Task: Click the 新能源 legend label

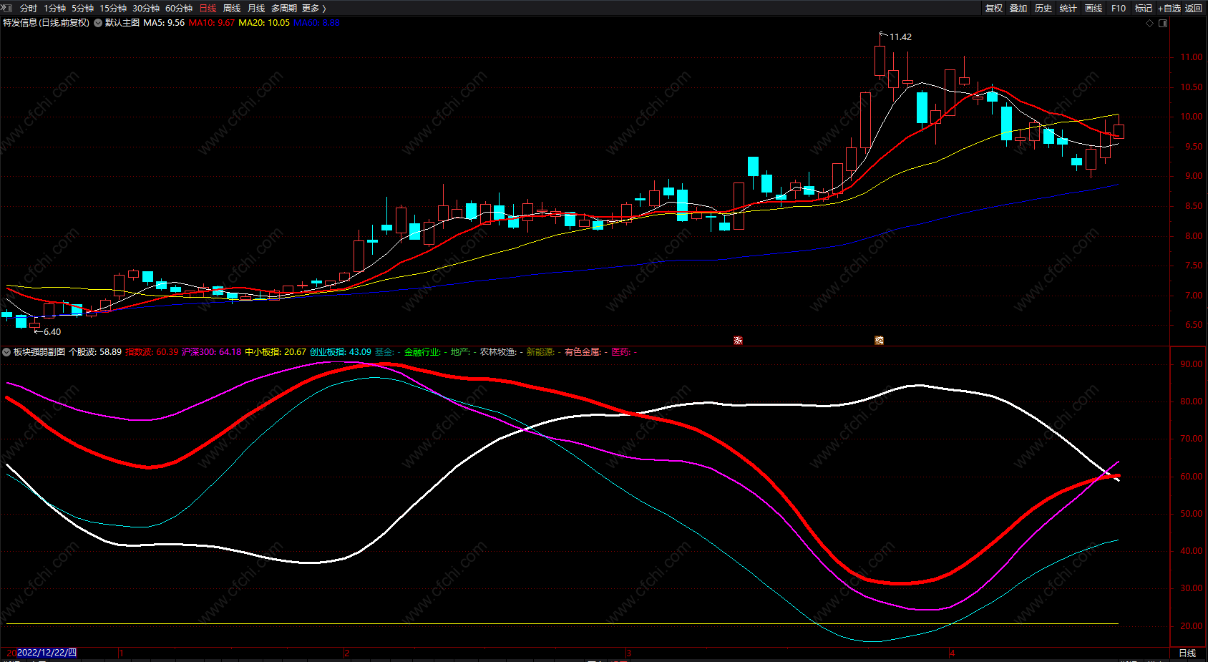Action: coord(540,352)
